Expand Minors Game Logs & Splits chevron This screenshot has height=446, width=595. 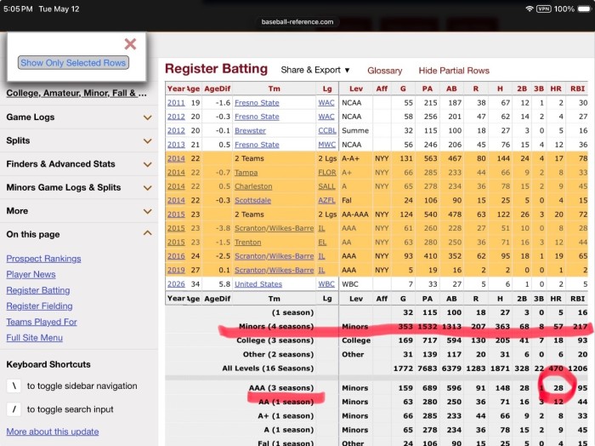148,187
